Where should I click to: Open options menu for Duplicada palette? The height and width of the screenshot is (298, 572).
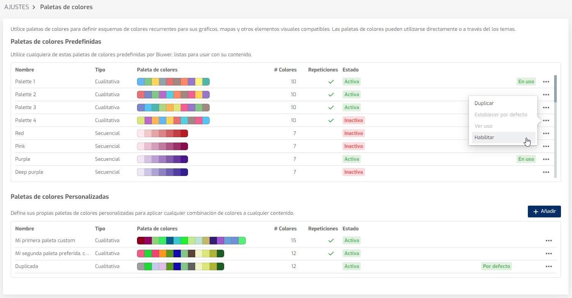pos(548,266)
